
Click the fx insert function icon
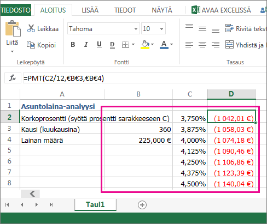pos(13,78)
